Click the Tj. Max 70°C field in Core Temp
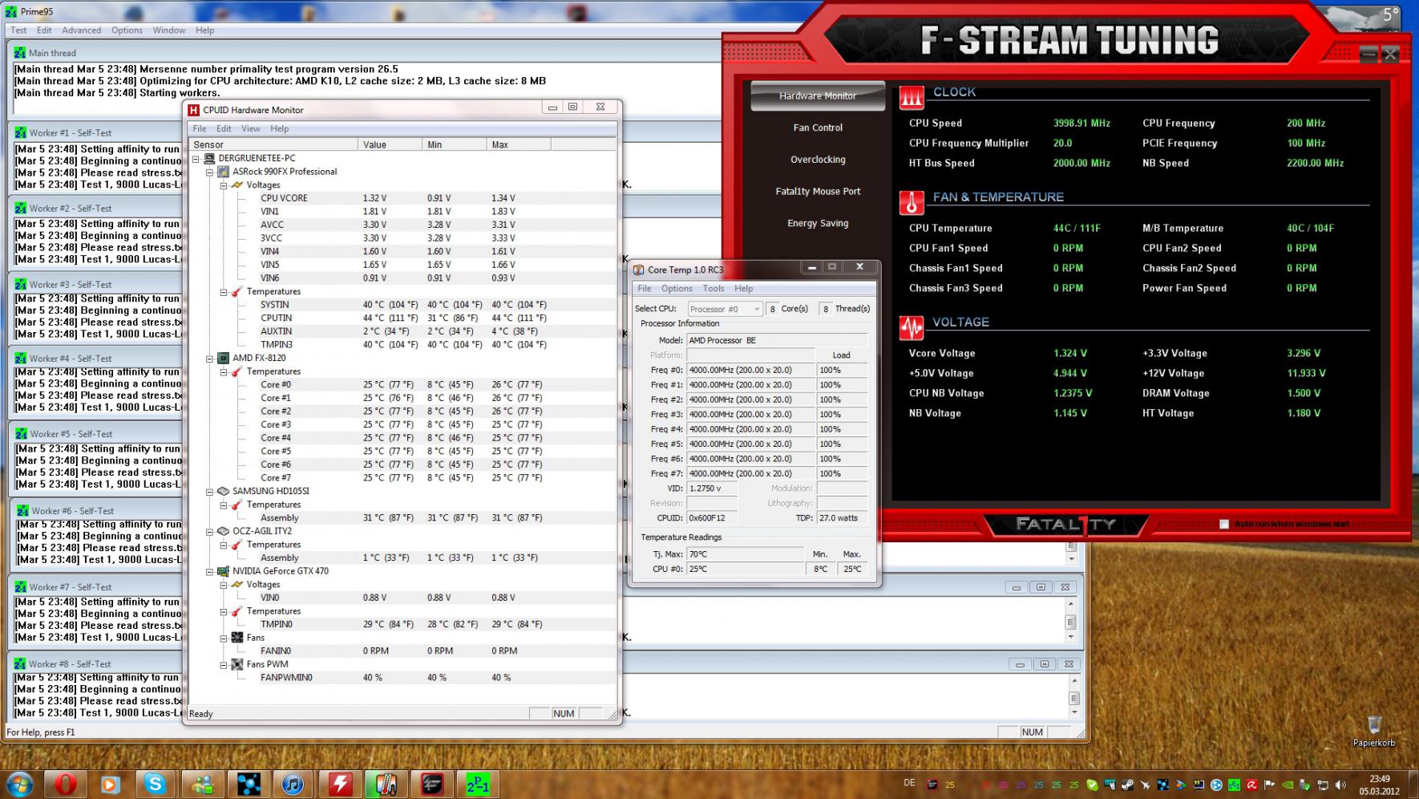 click(745, 554)
